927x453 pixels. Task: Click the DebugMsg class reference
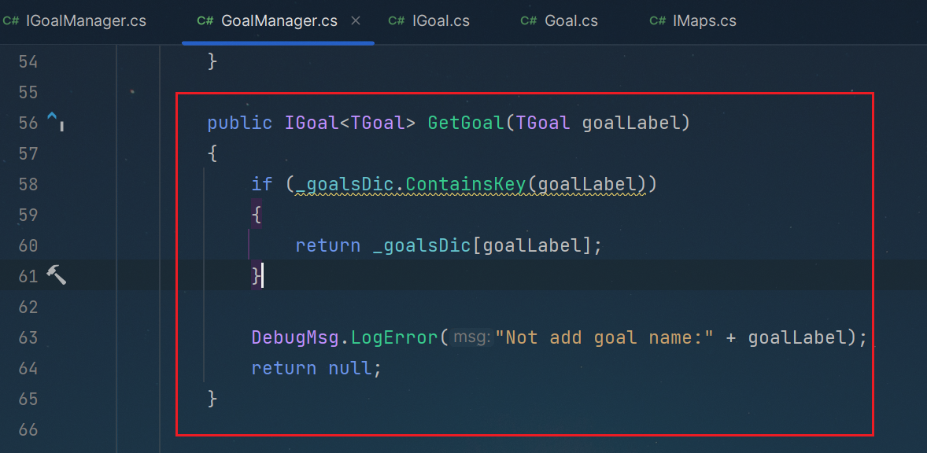295,337
